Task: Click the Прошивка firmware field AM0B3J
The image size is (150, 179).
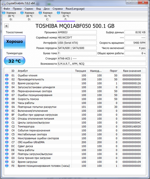Action: pos(77,32)
